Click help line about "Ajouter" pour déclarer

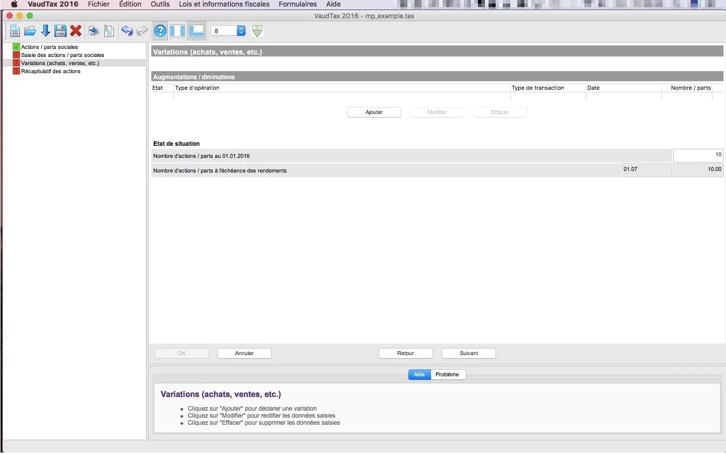pos(252,409)
